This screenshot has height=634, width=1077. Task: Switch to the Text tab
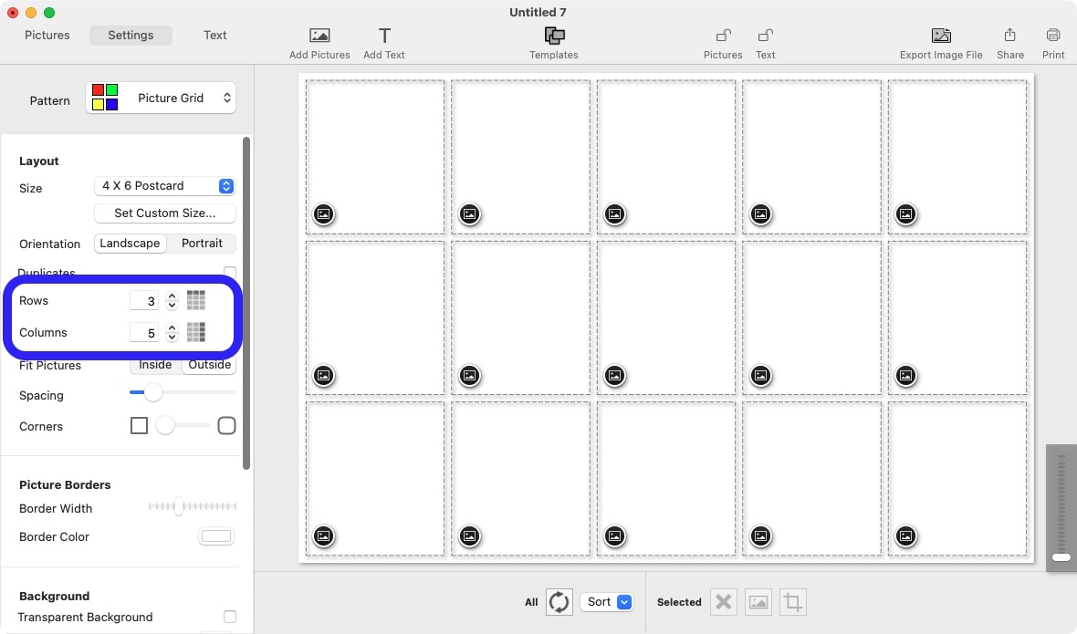coord(215,36)
